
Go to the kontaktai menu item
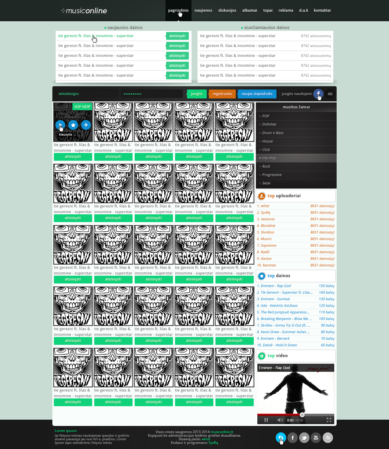click(322, 10)
